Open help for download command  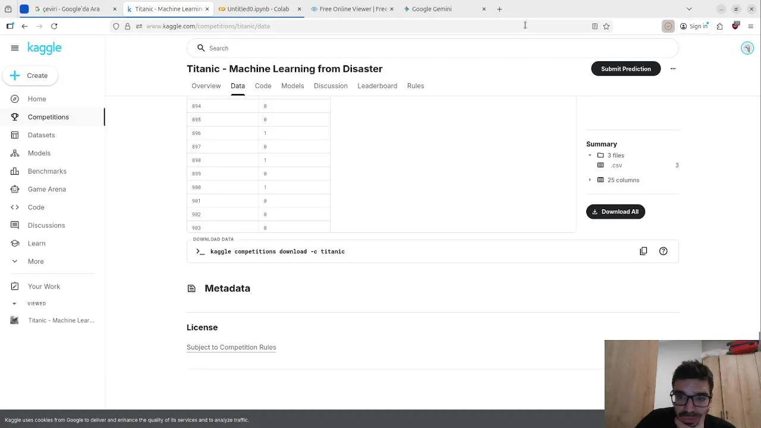(x=663, y=251)
